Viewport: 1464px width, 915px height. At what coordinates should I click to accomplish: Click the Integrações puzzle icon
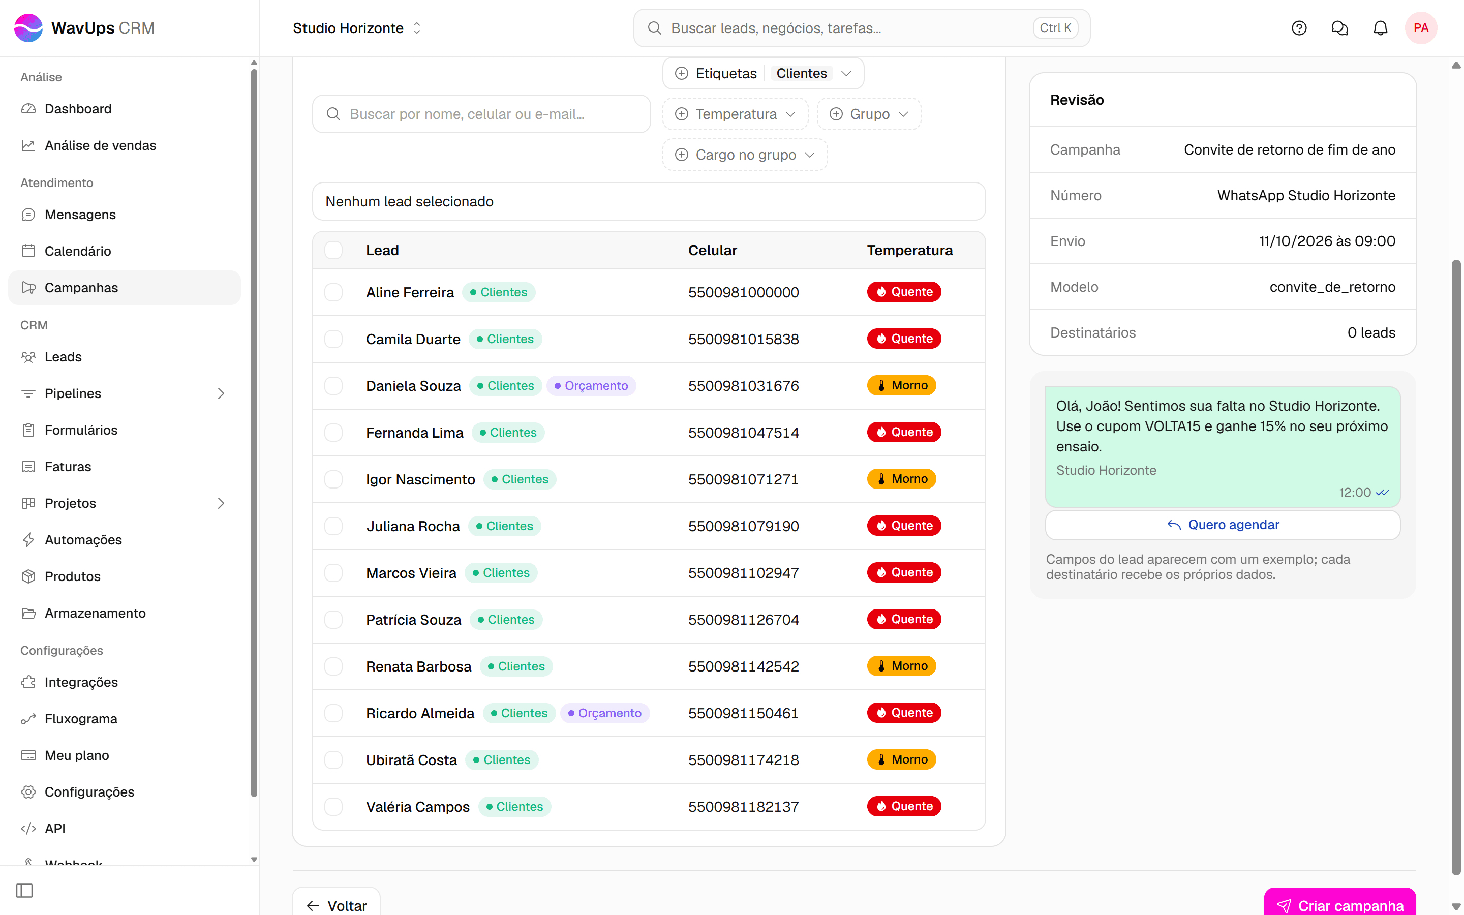coord(28,682)
